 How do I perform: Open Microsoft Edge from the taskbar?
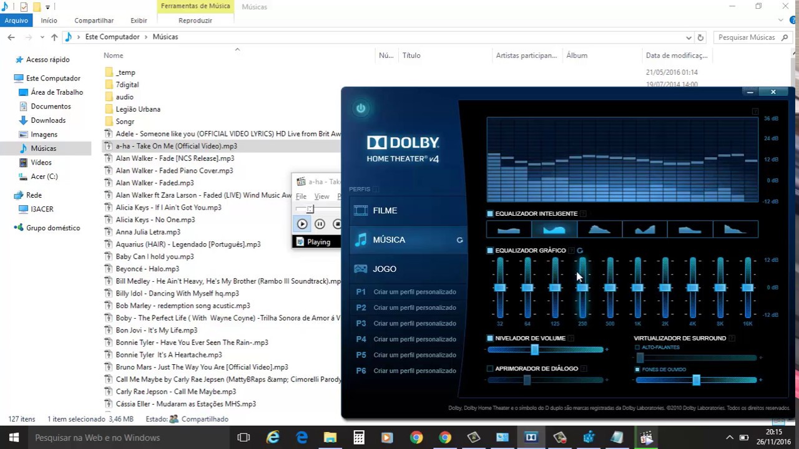point(301,438)
